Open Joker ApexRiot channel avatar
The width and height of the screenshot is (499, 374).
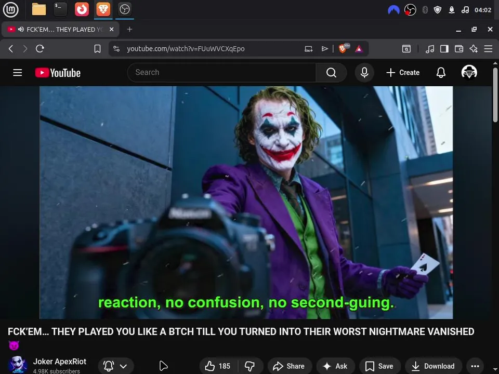18,365
